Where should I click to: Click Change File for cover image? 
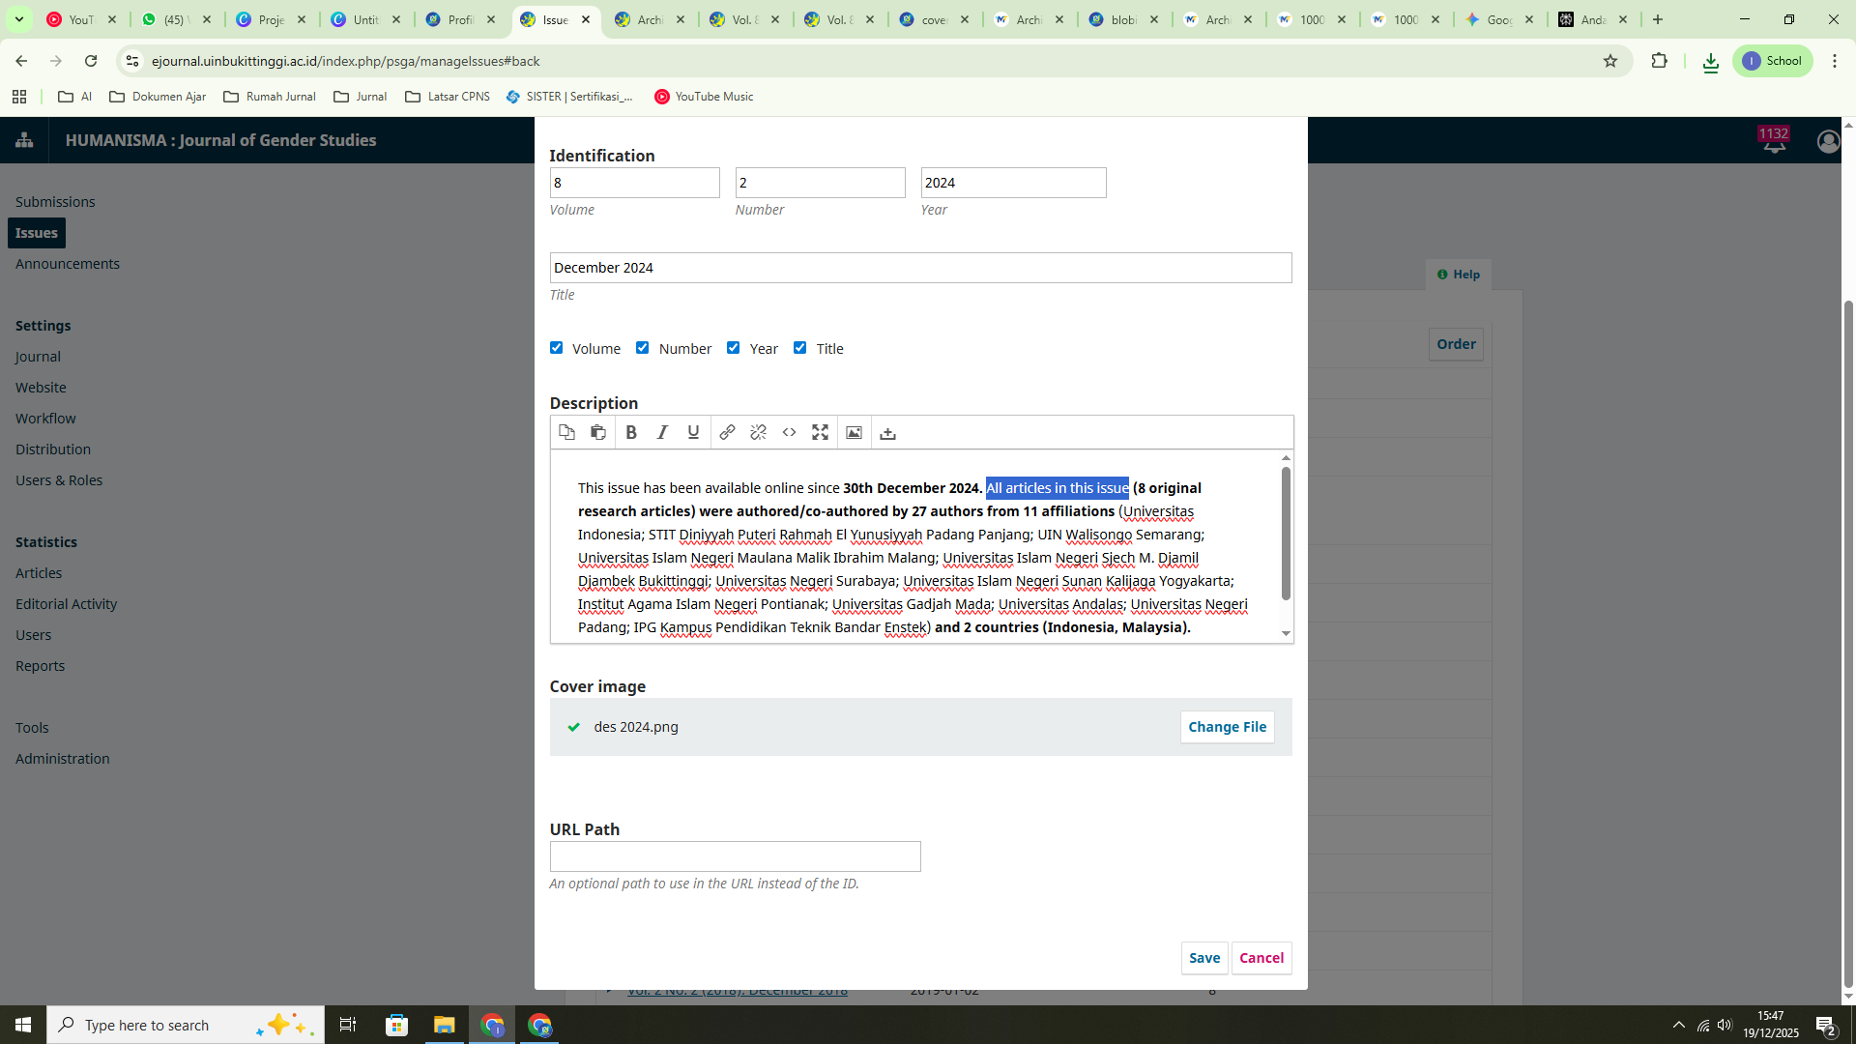point(1227,727)
